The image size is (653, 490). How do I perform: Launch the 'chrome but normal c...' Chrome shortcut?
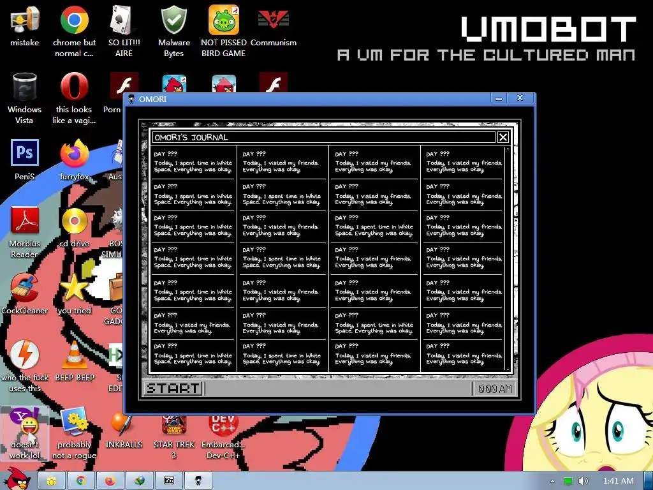(74, 20)
